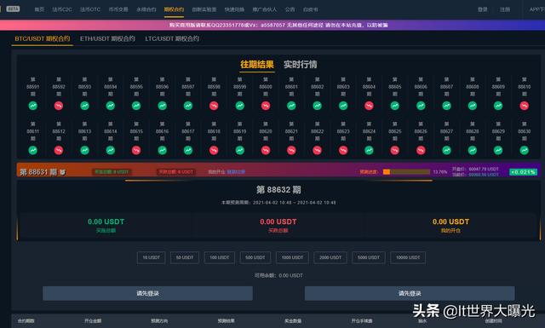Click the red down icon for period 88612
Viewport: 545px width, 328px height.
(59, 150)
